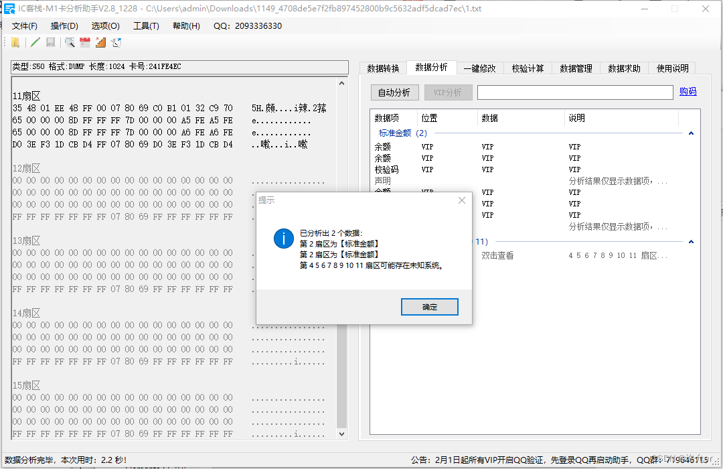The height and width of the screenshot is (469, 723).
Task: Open the 文件(F) menu
Action: (24, 26)
